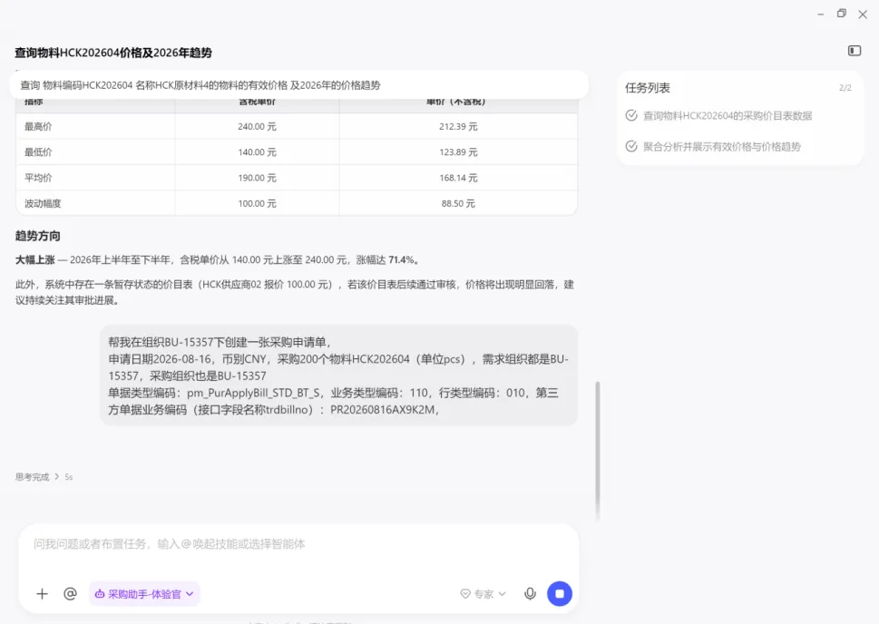The width and height of the screenshot is (879, 624).
Task: Minimize the application window
Action: click(821, 14)
